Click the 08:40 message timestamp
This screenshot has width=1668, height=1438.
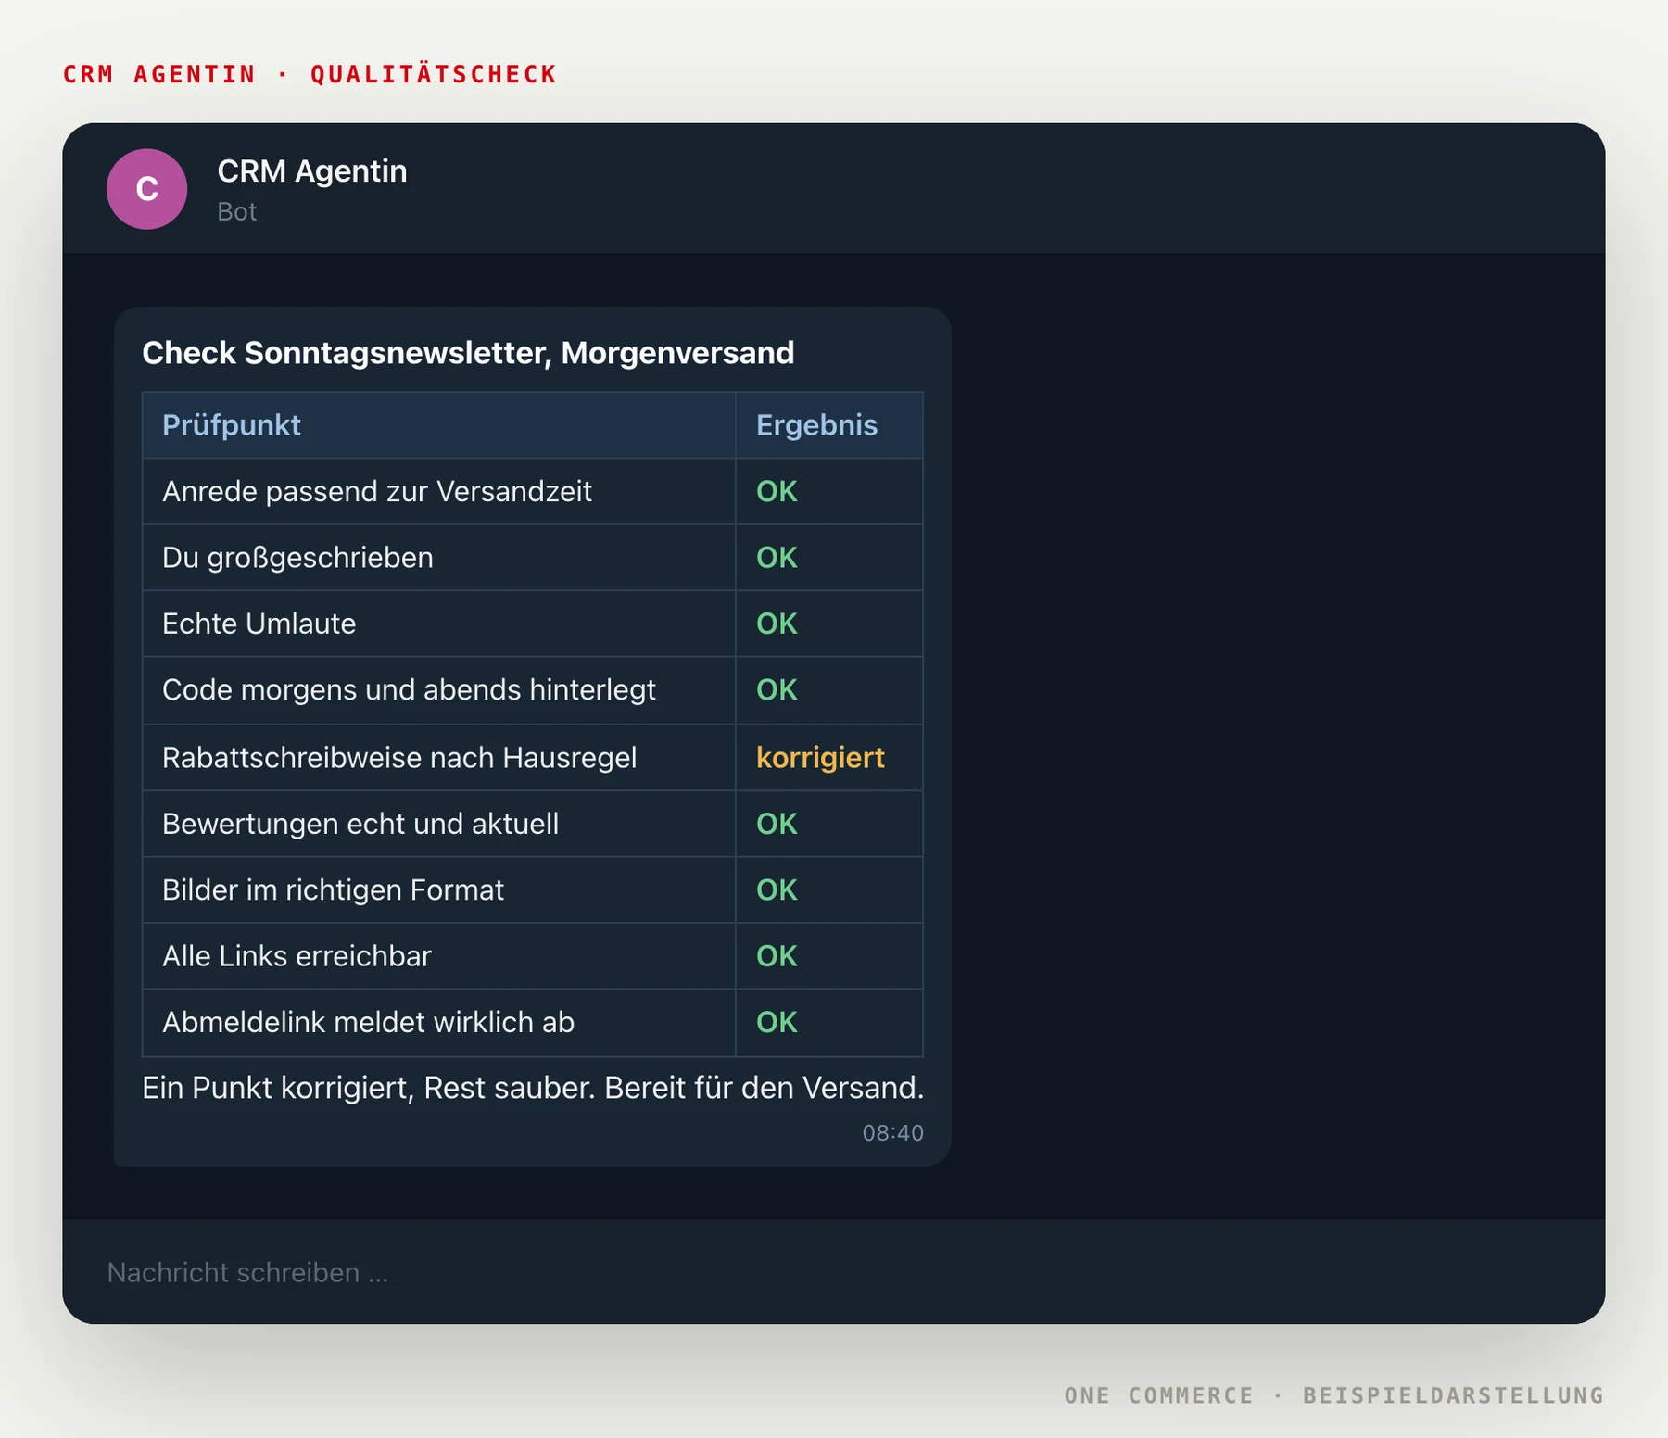[x=892, y=1133]
